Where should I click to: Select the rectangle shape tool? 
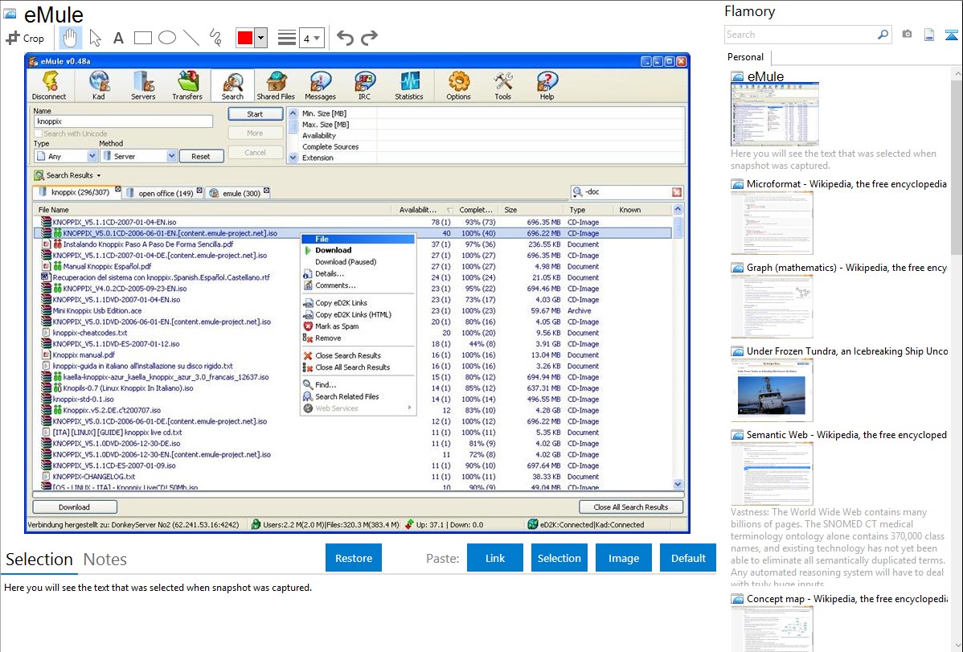pyautogui.click(x=142, y=38)
